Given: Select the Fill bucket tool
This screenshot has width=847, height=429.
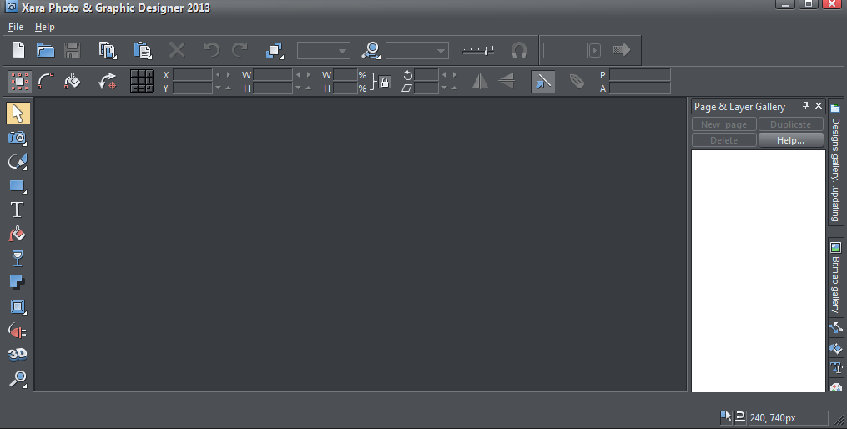Looking at the screenshot, I should pyautogui.click(x=18, y=234).
